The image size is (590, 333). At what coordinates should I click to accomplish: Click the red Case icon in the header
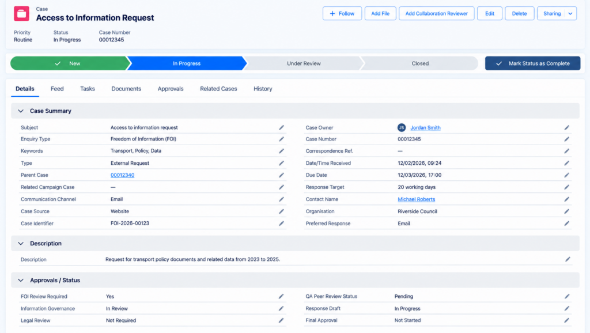(x=21, y=14)
